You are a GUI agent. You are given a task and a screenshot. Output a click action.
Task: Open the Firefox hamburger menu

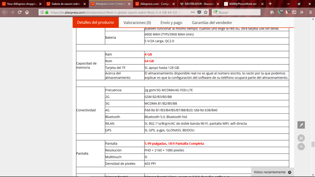[310, 12]
